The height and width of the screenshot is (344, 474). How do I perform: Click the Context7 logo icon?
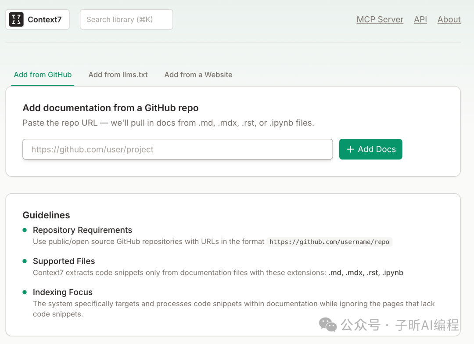pos(16,19)
